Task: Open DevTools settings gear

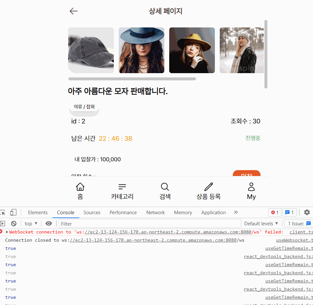Action: (x=307, y=212)
